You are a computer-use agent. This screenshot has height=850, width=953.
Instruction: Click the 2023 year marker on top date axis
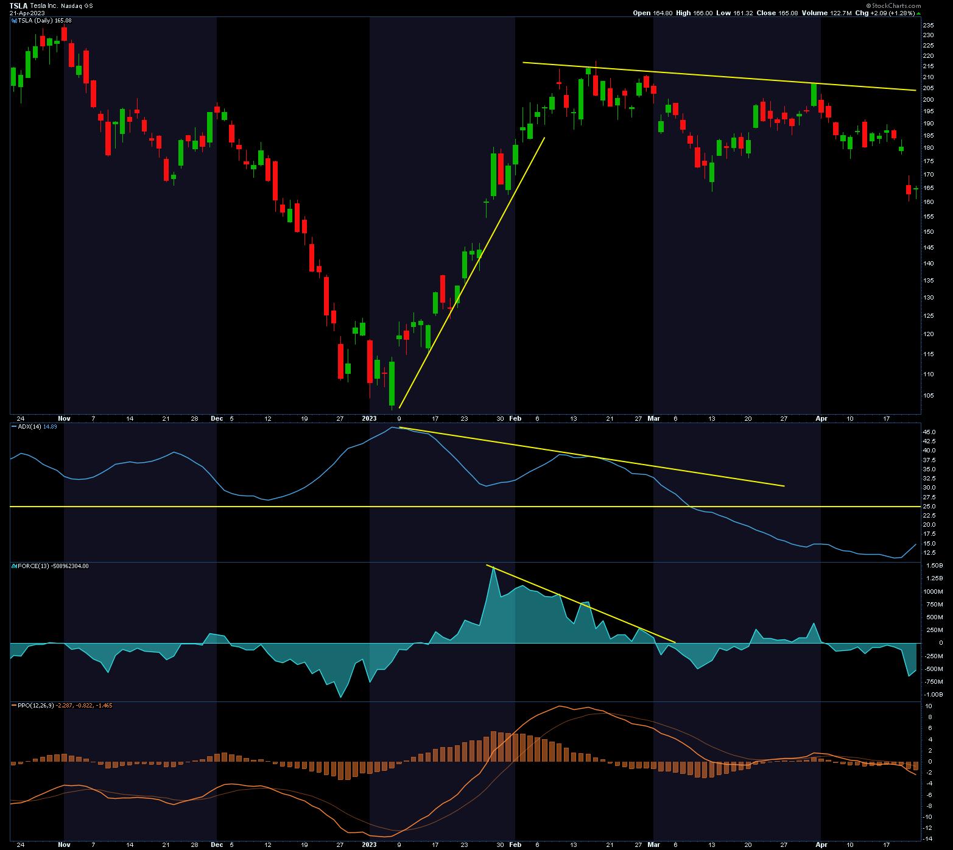coord(369,418)
